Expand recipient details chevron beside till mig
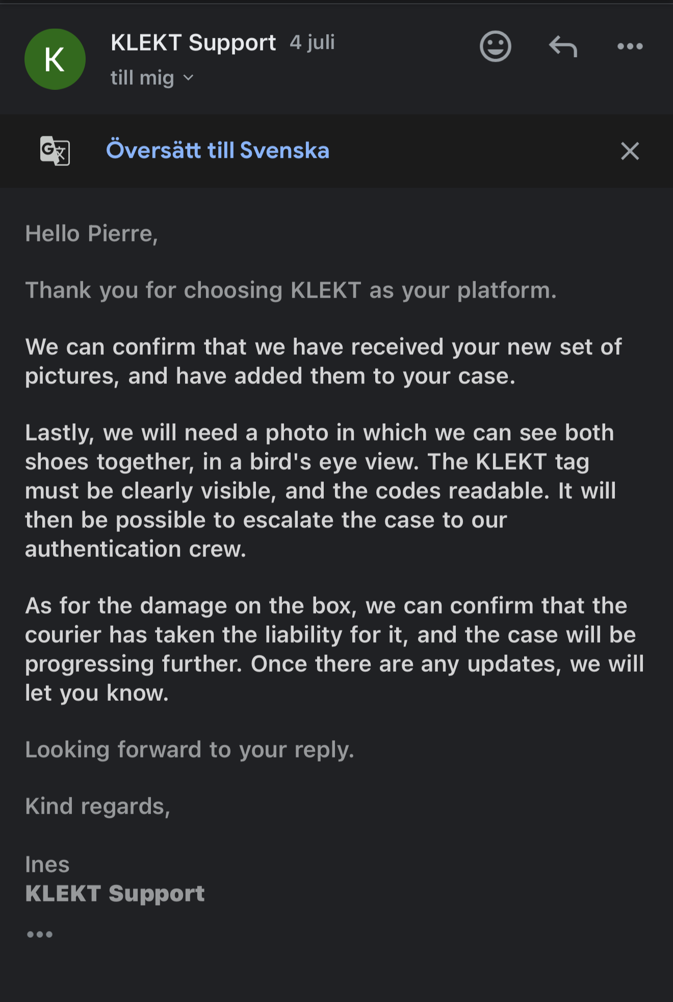Image resolution: width=673 pixels, height=1002 pixels. (x=188, y=78)
